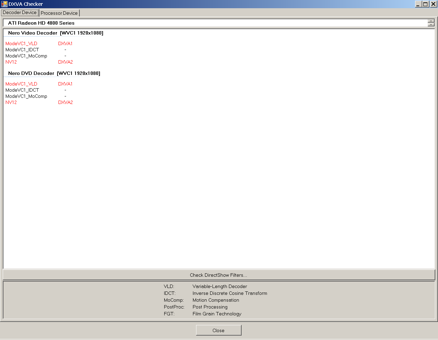
Task: Click the down arrow of the device selector
Action: [x=431, y=25]
